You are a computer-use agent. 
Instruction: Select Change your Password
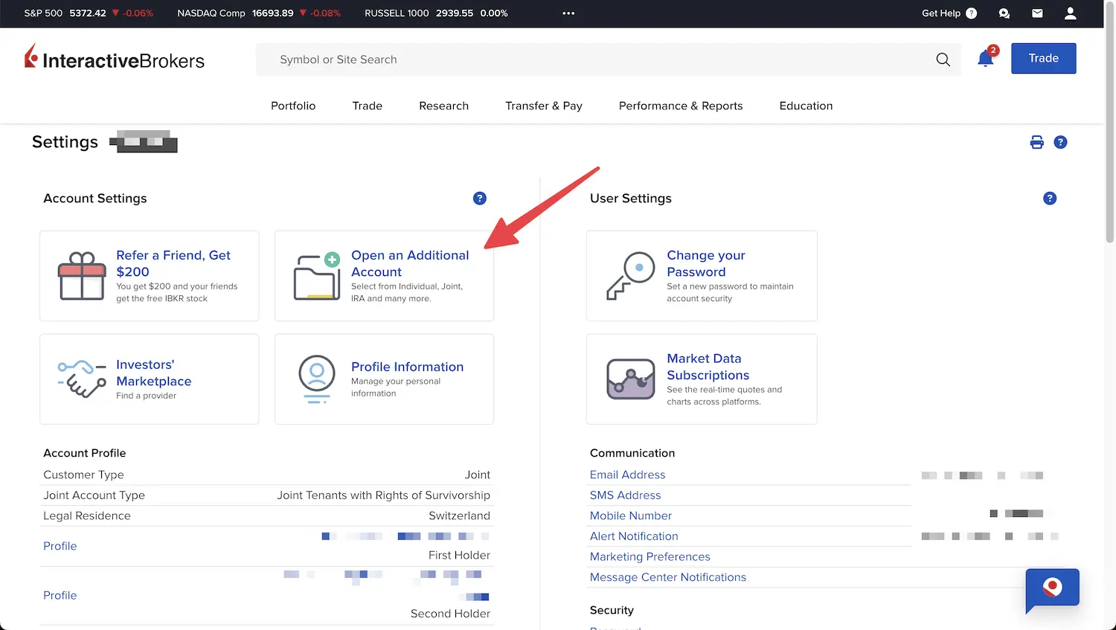tap(706, 263)
